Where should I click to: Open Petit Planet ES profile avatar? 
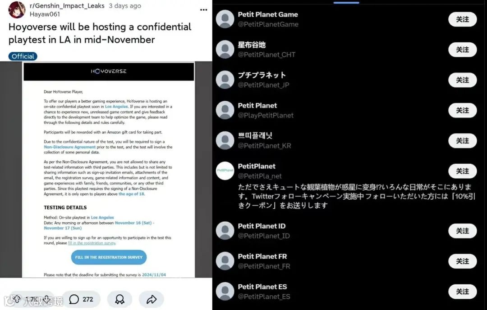click(225, 291)
